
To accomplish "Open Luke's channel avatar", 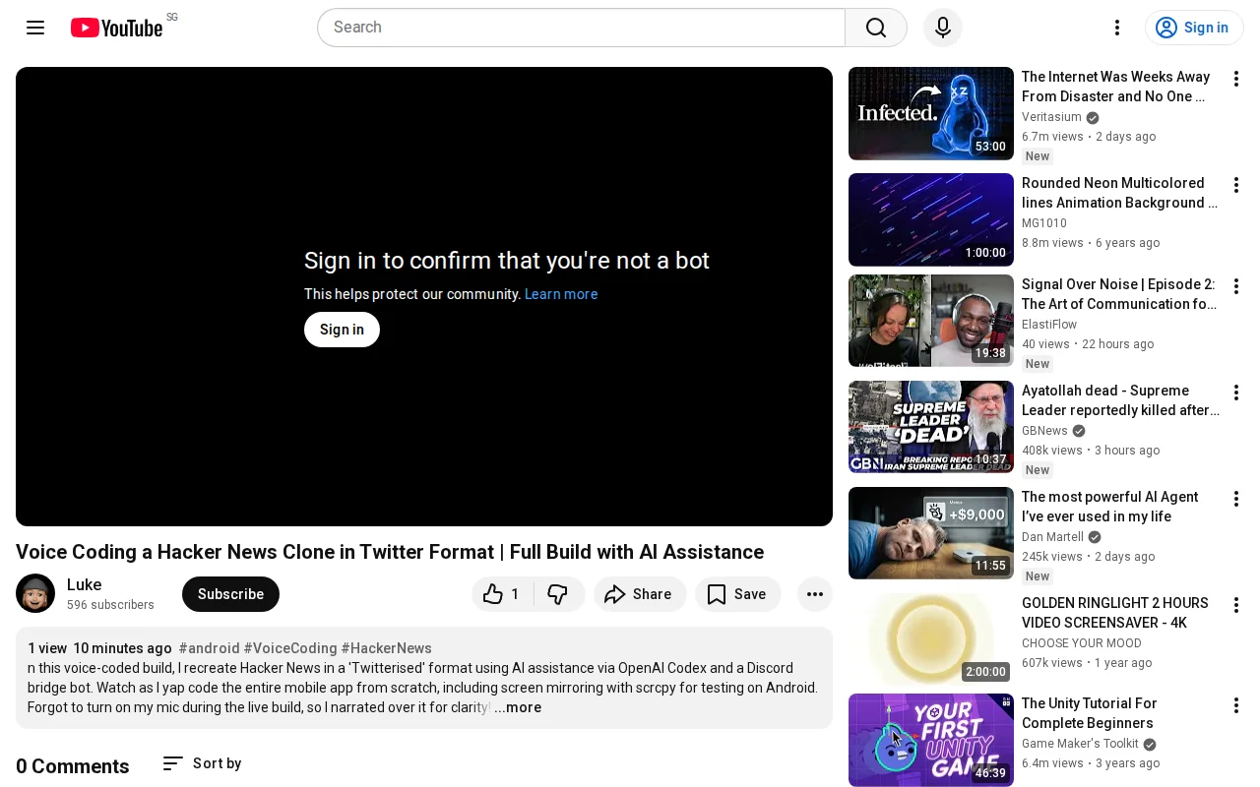I will (35, 594).
